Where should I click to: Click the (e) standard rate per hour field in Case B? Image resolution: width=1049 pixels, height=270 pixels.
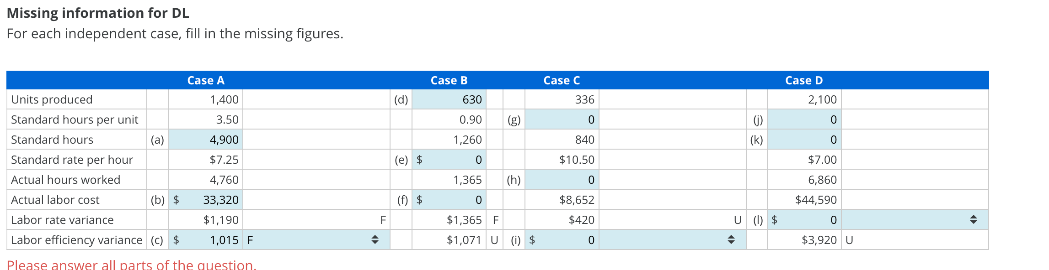click(449, 160)
